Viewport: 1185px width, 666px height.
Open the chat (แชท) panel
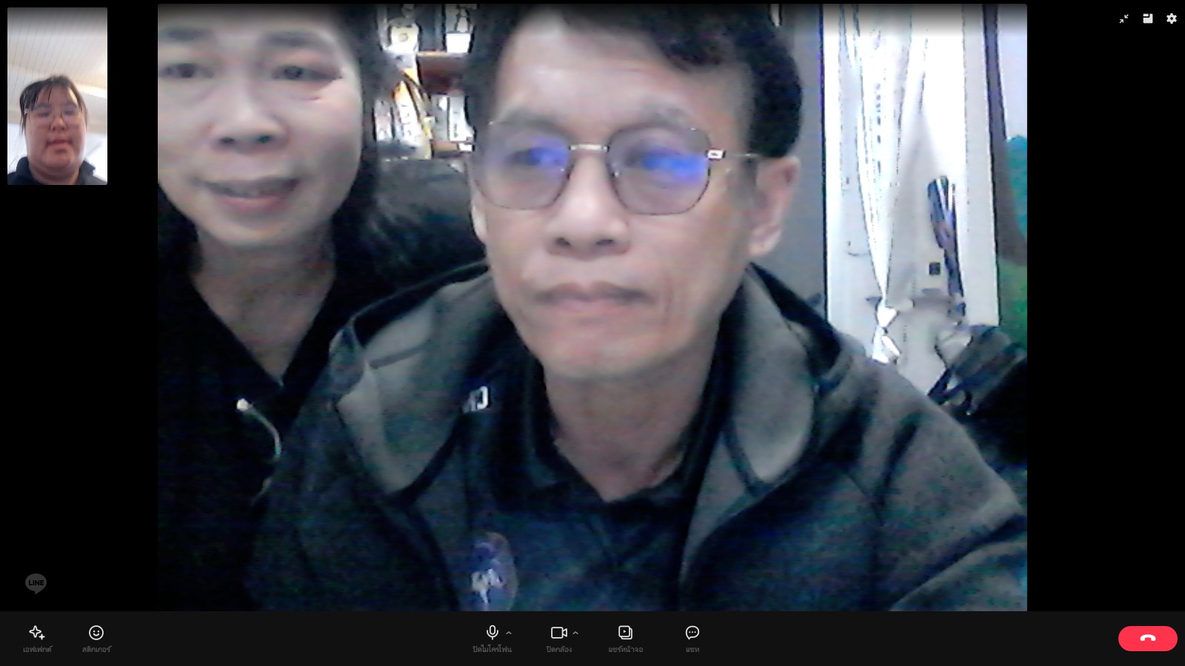coord(692,638)
